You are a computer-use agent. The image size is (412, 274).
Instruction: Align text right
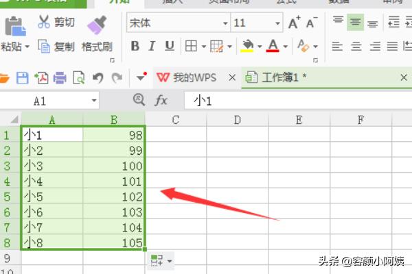[x=375, y=47]
